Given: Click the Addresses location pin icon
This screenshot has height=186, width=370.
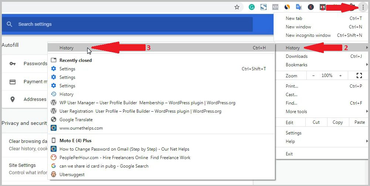Looking at the screenshot, I should point(13,99).
